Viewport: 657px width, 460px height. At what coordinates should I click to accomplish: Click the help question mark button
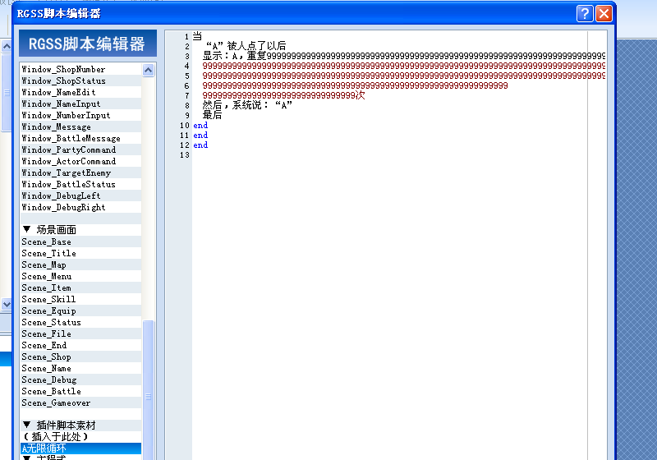[585, 13]
